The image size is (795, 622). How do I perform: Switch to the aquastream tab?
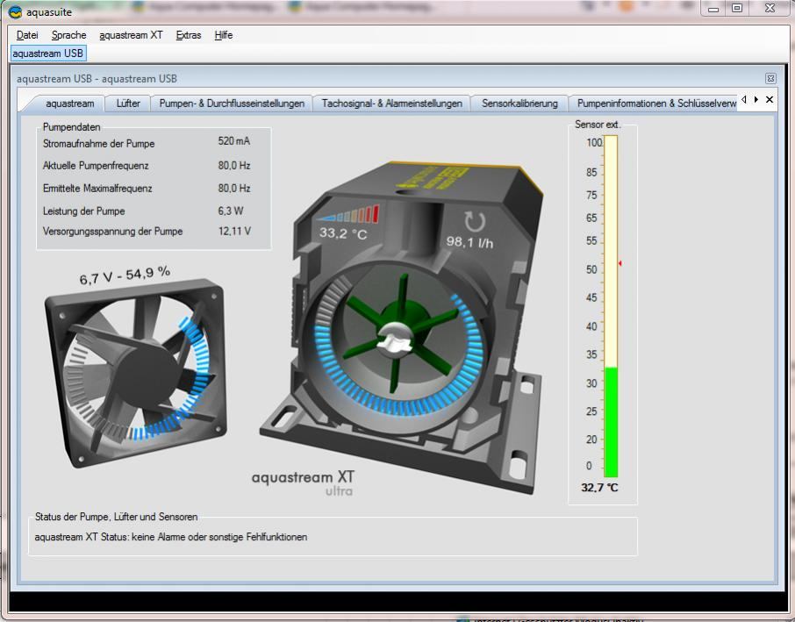(x=70, y=104)
